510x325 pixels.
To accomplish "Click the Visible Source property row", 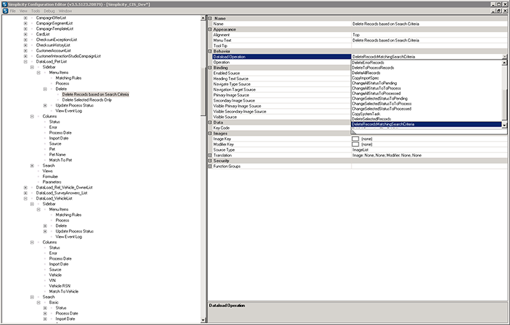I will click(x=282, y=117).
